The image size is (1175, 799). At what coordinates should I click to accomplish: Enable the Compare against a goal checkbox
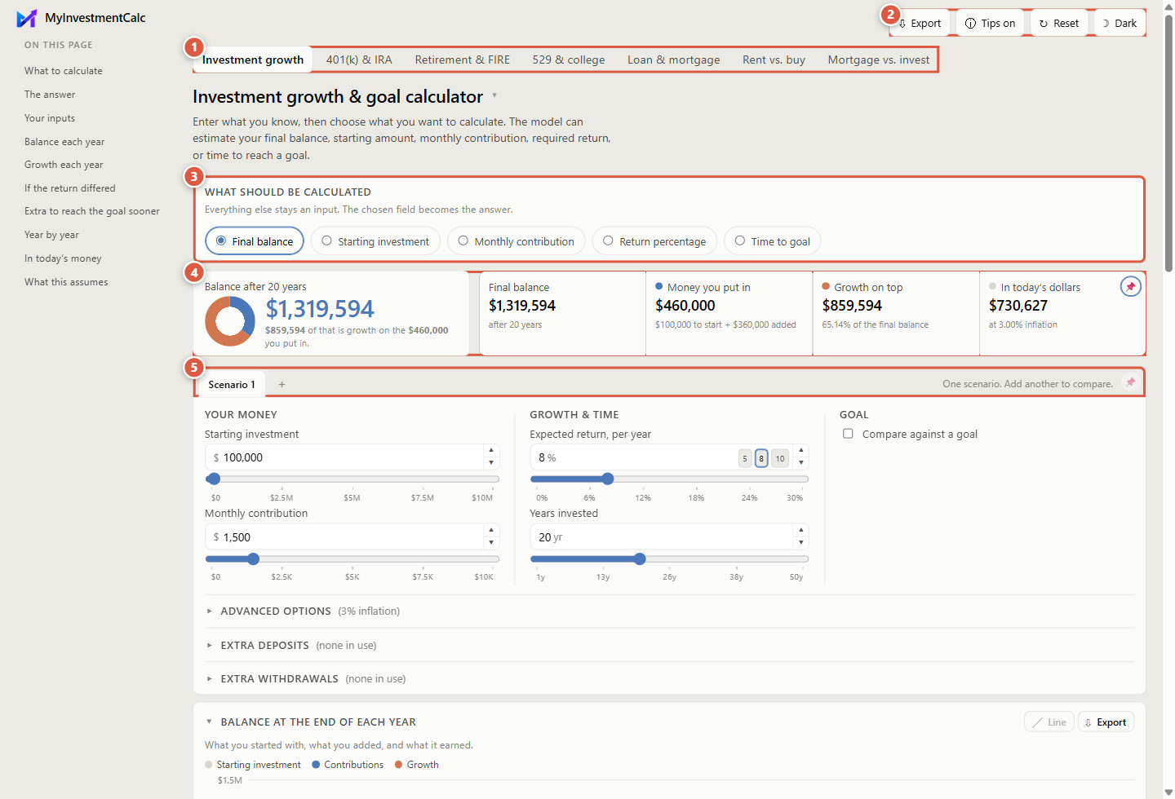(x=848, y=434)
